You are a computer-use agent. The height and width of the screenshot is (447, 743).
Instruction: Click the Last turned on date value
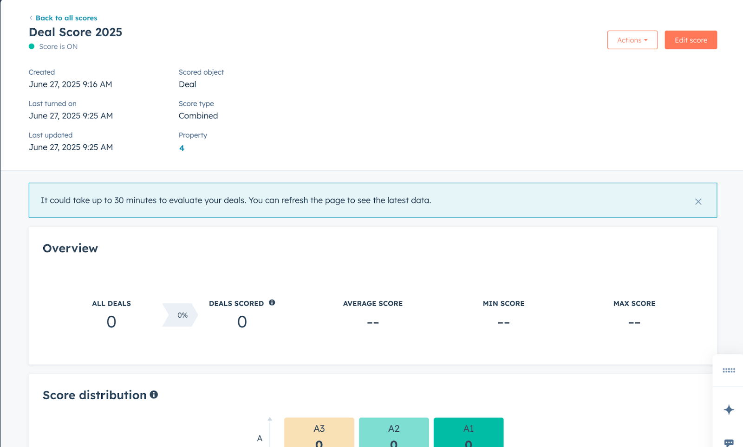point(71,116)
